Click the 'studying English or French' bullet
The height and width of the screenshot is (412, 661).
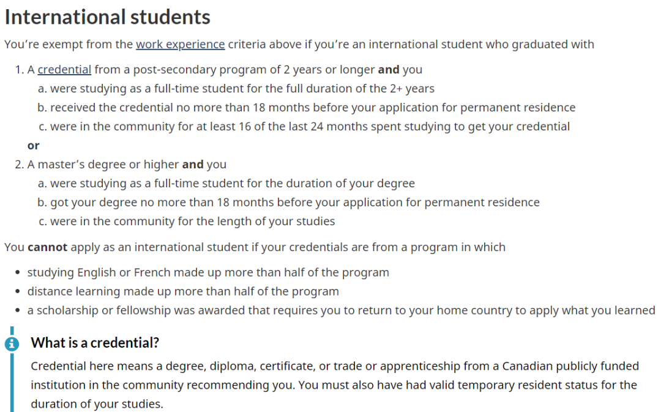click(x=208, y=272)
